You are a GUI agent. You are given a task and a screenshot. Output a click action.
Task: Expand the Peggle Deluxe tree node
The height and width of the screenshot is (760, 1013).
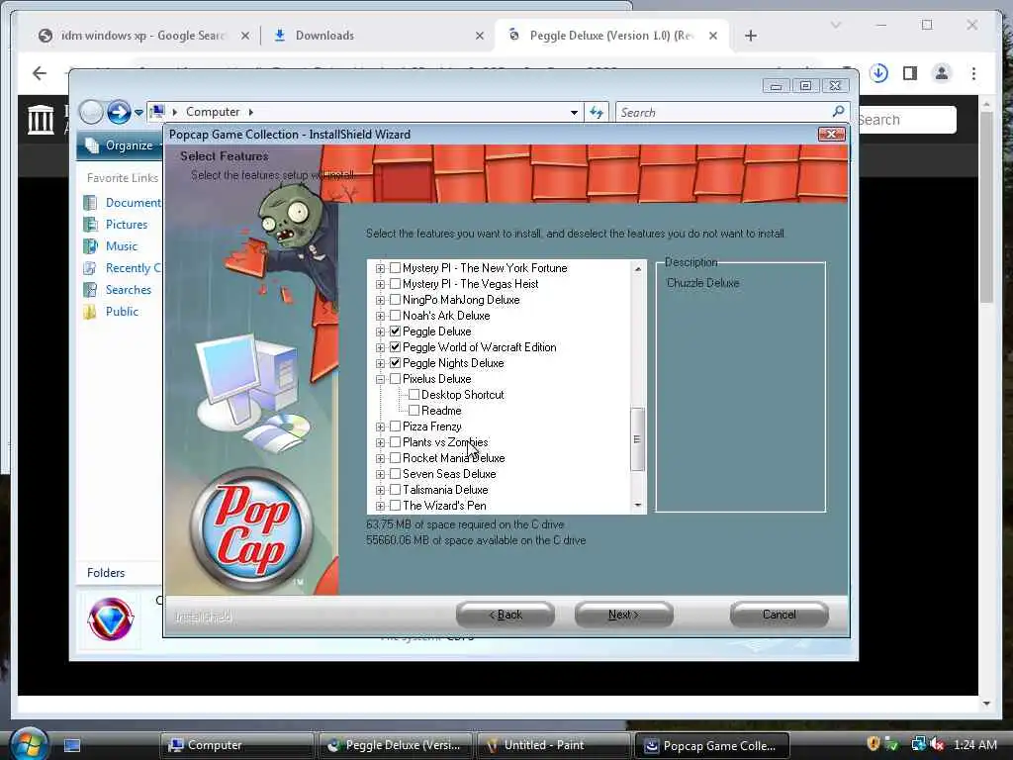tap(380, 332)
